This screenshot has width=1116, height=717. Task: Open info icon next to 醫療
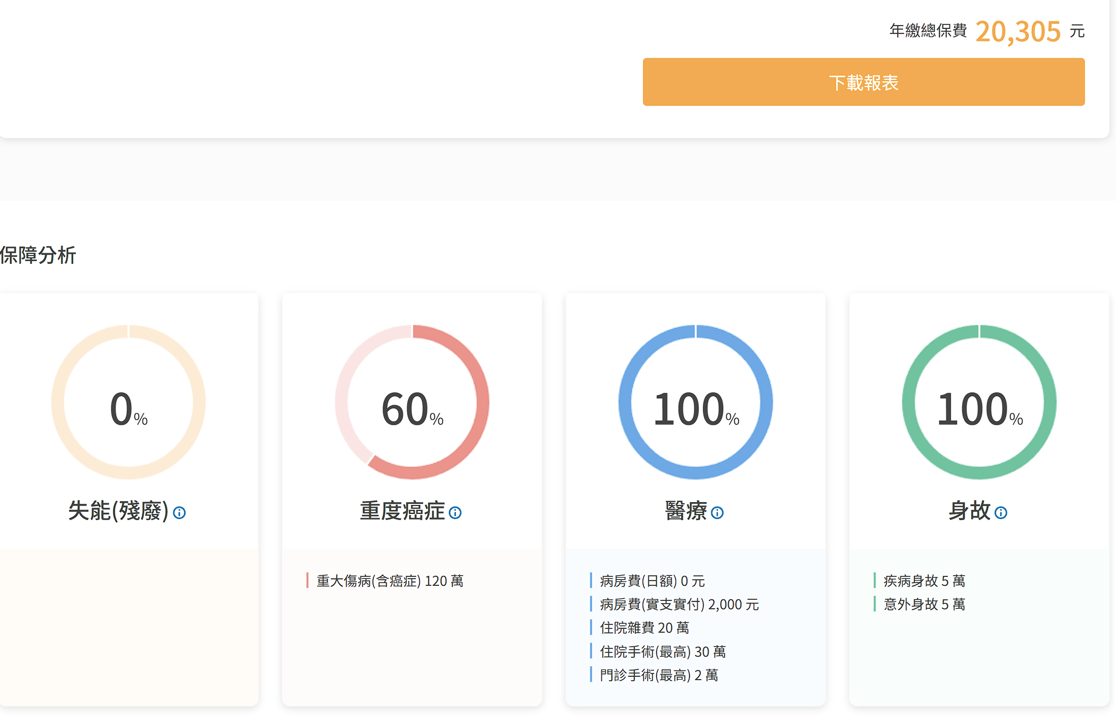click(718, 512)
